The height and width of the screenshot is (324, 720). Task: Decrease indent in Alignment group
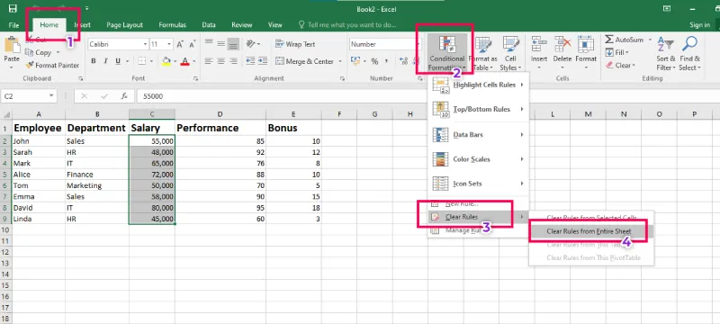250,61
